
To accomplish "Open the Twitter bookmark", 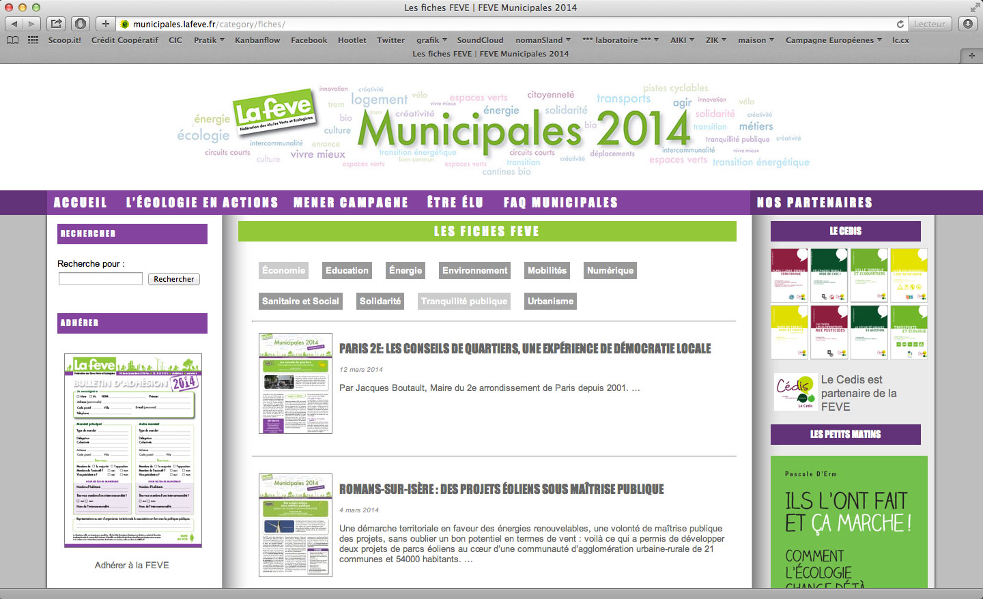I will (390, 40).
